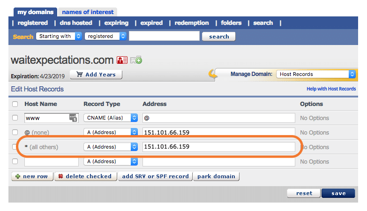Open the 'registered' search scope dropdown
Screen dimensions: 367x211
[106, 36]
